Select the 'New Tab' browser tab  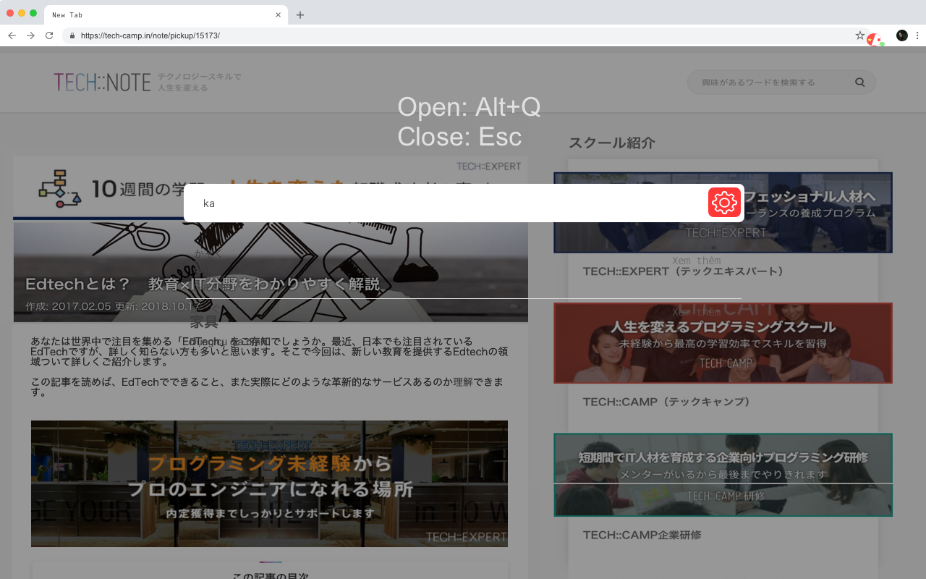(166, 15)
